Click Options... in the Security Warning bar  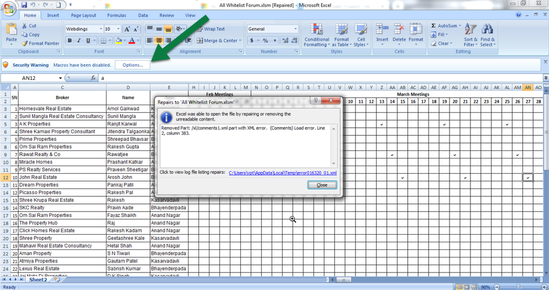[x=132, y=65]
